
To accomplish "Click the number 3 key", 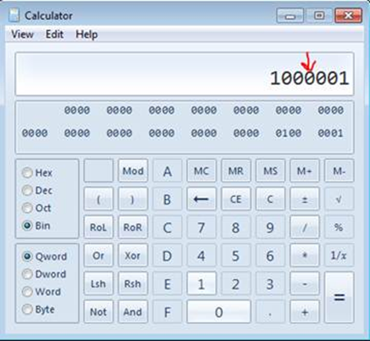I will (x=270, y=284).
